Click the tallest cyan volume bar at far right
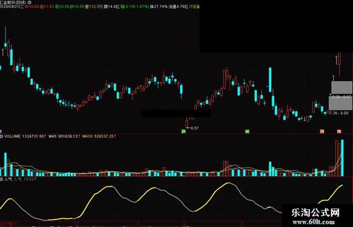353x227 pixels. 343,158
